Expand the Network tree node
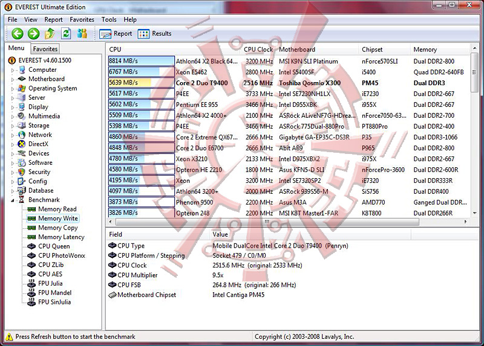 point(13,135)
